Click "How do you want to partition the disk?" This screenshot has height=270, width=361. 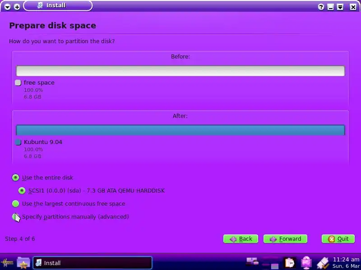[x=62, y=41]
